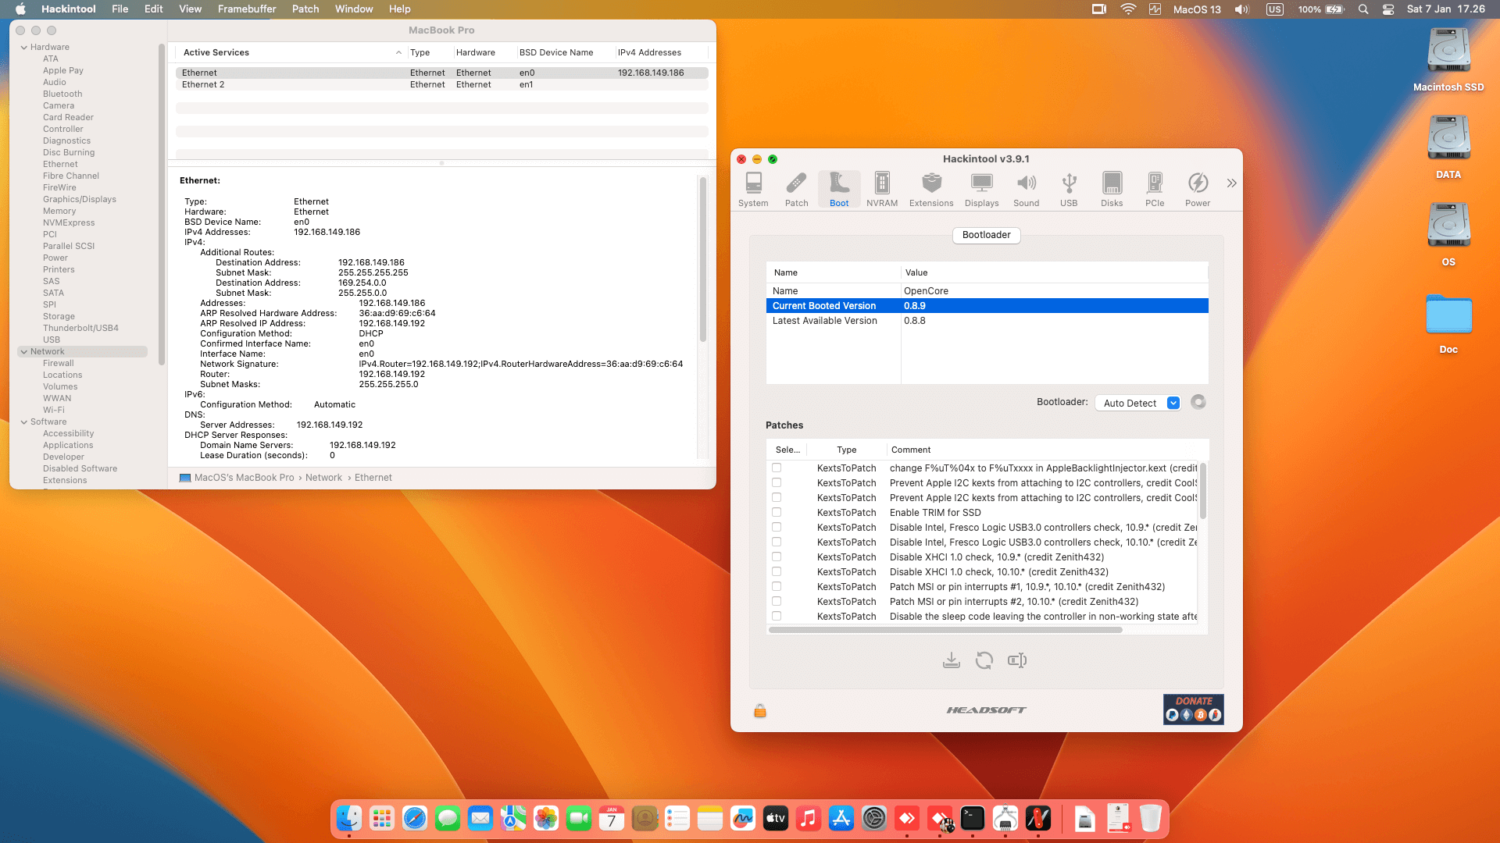Click the download patch icon

pos(951,661)
